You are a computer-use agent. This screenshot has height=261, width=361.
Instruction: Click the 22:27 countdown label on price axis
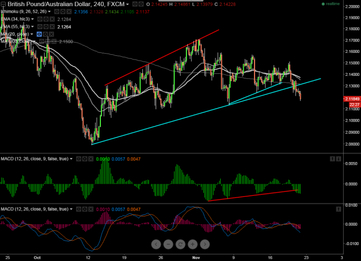point(354,105)
